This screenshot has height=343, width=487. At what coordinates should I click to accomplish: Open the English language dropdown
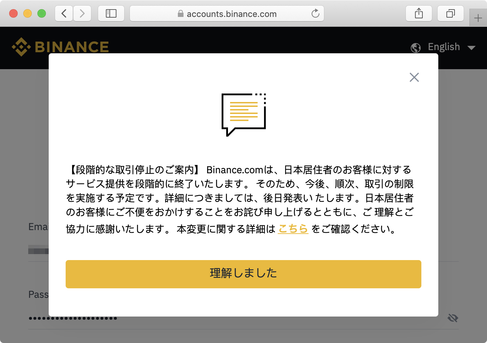pos(444,47)
